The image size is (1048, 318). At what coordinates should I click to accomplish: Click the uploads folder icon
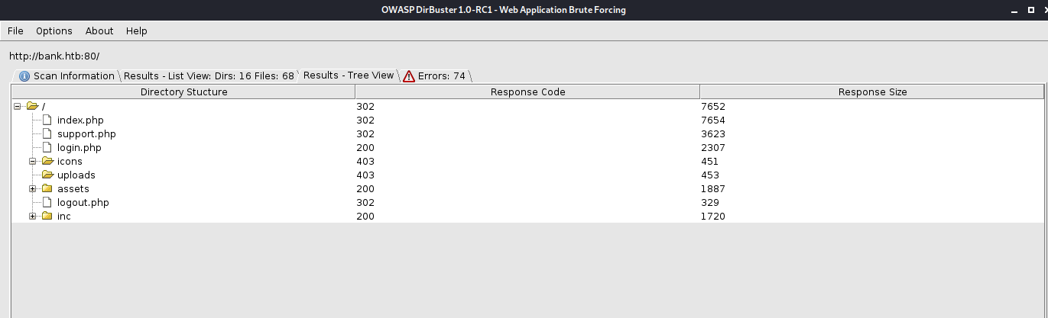pyautogui.click(x=47, y=175)
